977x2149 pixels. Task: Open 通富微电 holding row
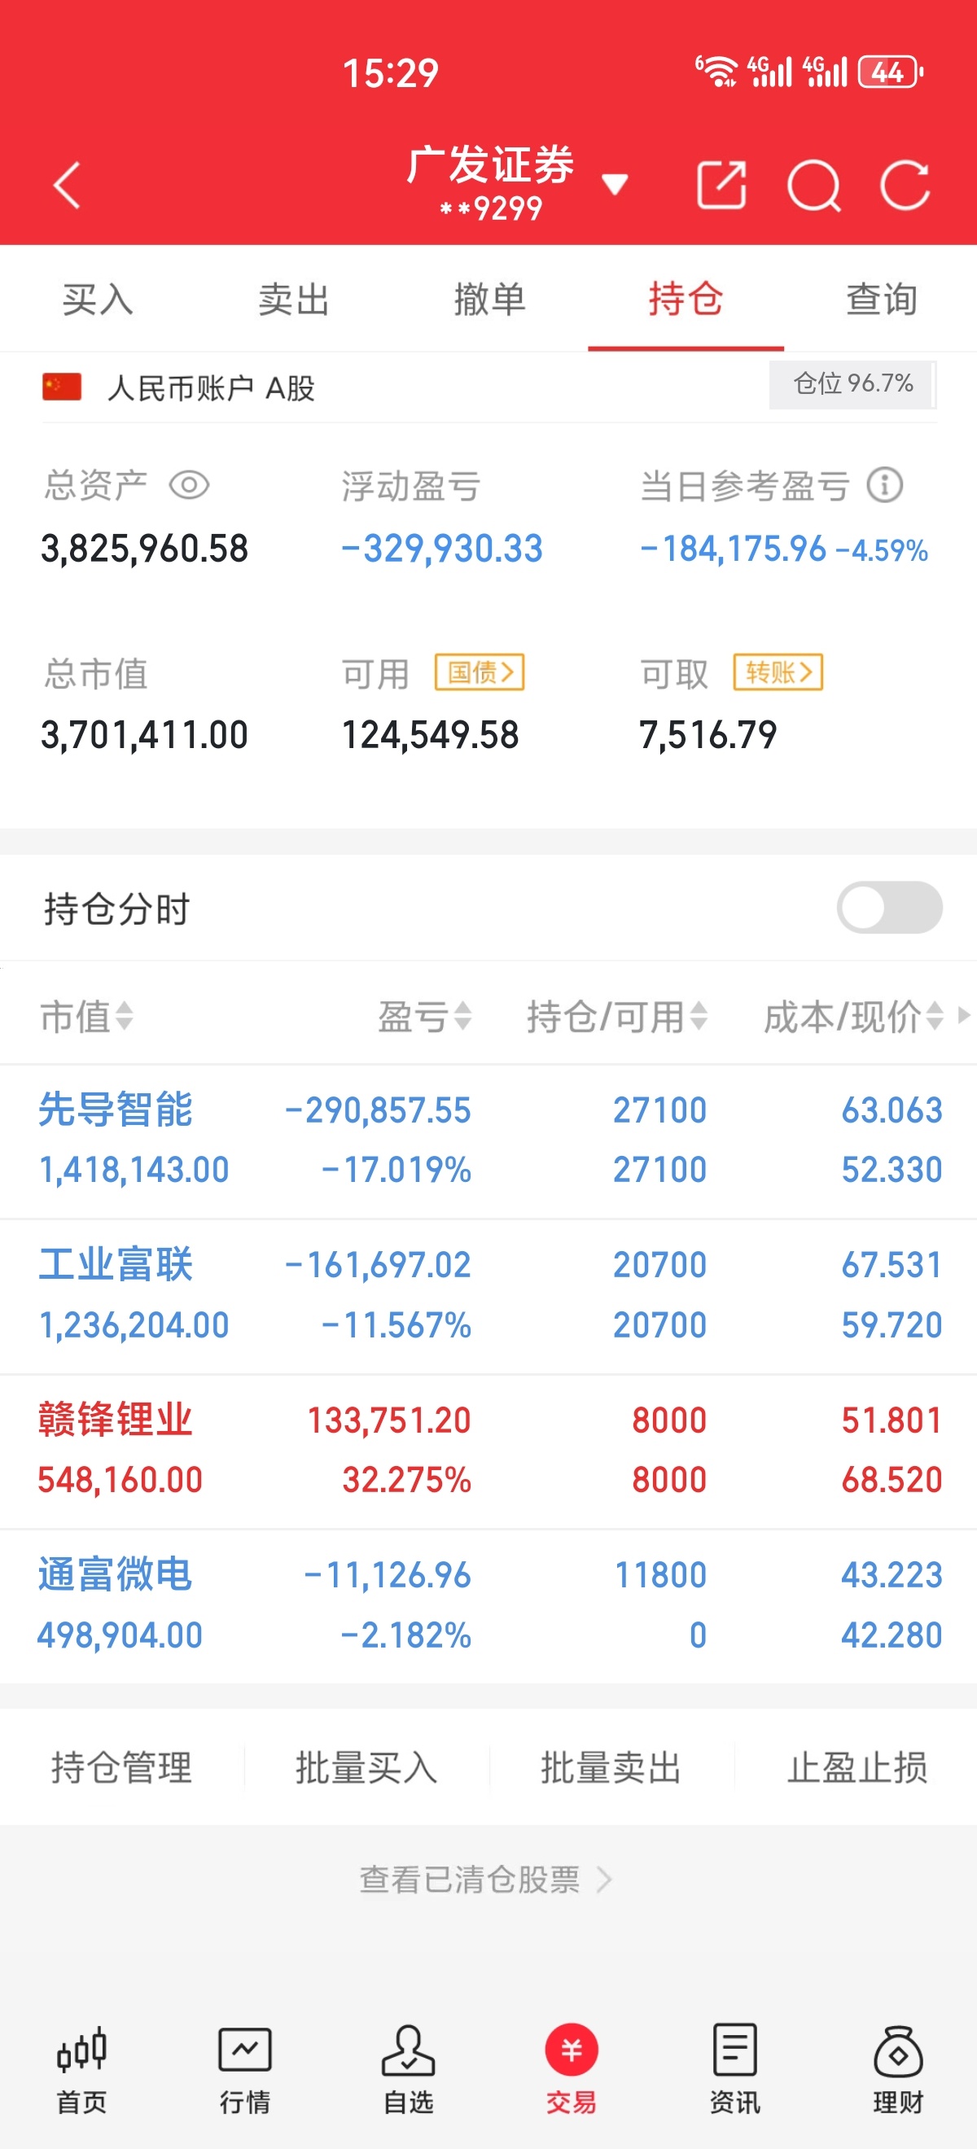click(488, 1606)
